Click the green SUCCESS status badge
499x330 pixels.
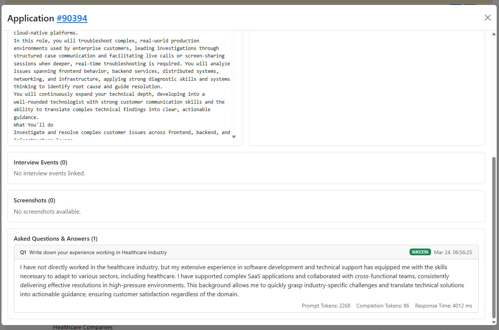[x=420, y=252]
